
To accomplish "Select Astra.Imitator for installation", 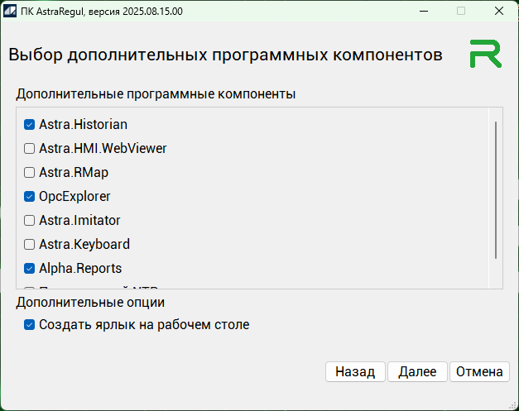I will point(30,221).
